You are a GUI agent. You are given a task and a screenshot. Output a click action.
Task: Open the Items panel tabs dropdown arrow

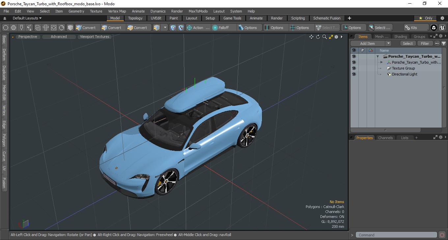point(431,36)
